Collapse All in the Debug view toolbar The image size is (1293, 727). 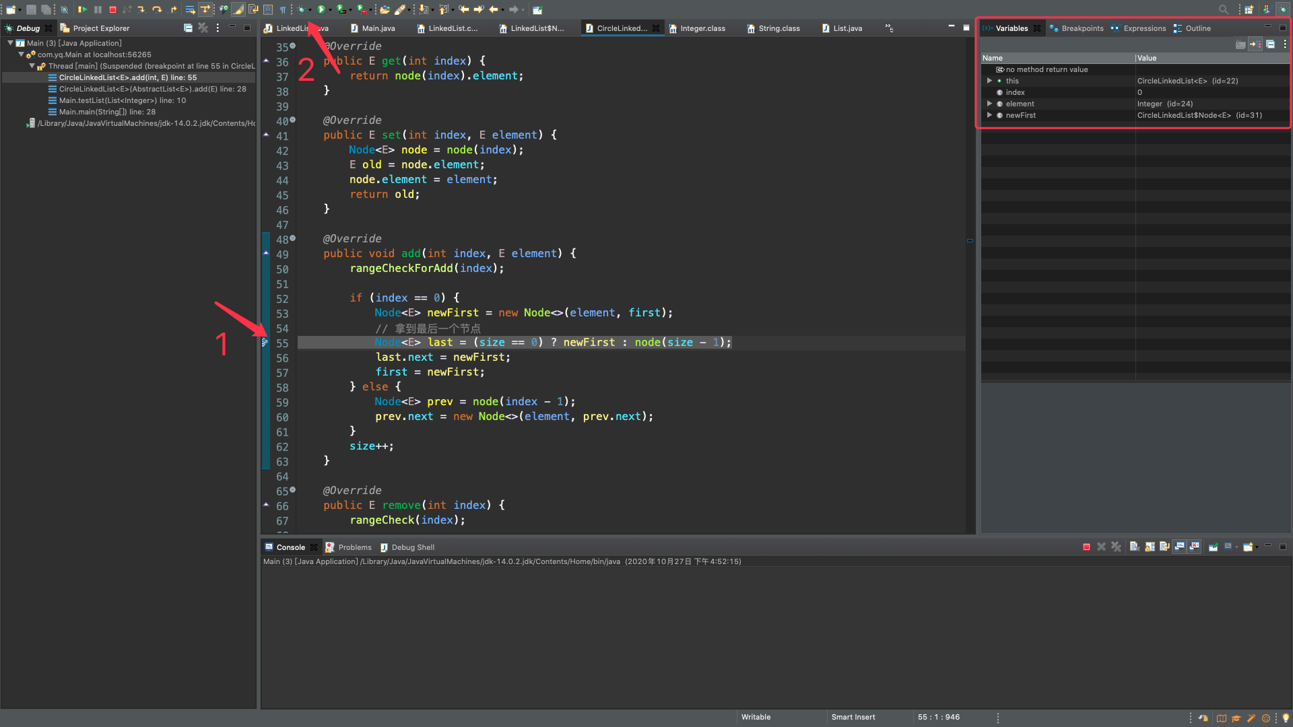(188, 28)
